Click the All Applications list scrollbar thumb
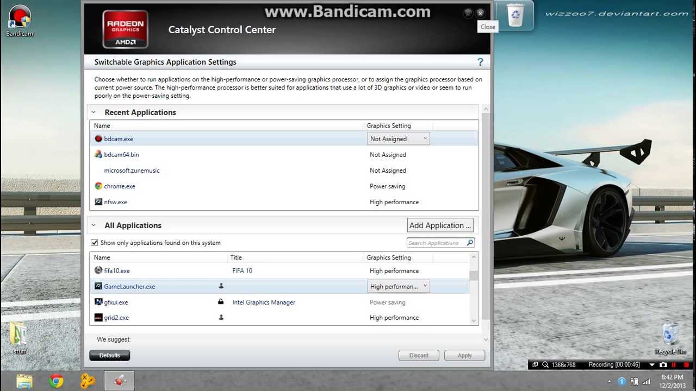Image resolution: width=696 pixels, height=391 pixels. (x=474, y=275)
